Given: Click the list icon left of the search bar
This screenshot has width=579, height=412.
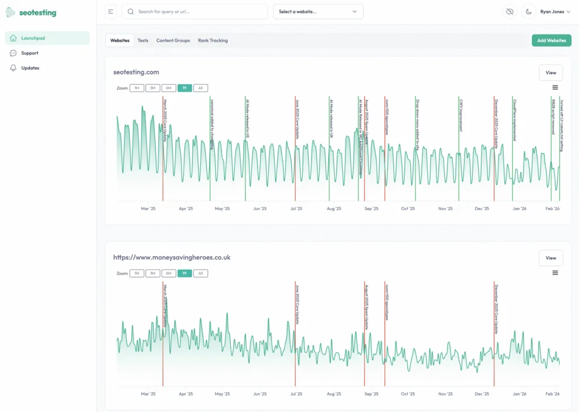Looking at the screenshot, I should coord(110,11).
